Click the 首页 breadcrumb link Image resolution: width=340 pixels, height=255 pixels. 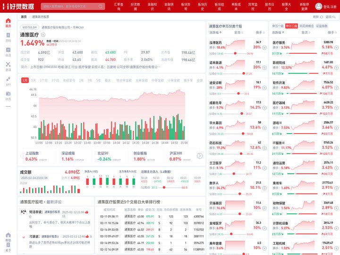[24, 17]
